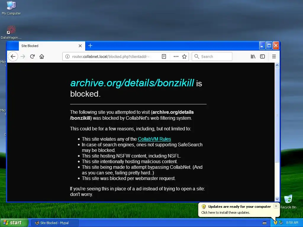Click the taskbar clock showing 8:58 AM
The height and width of the screenshot is (227, 303).
[292, 223]
